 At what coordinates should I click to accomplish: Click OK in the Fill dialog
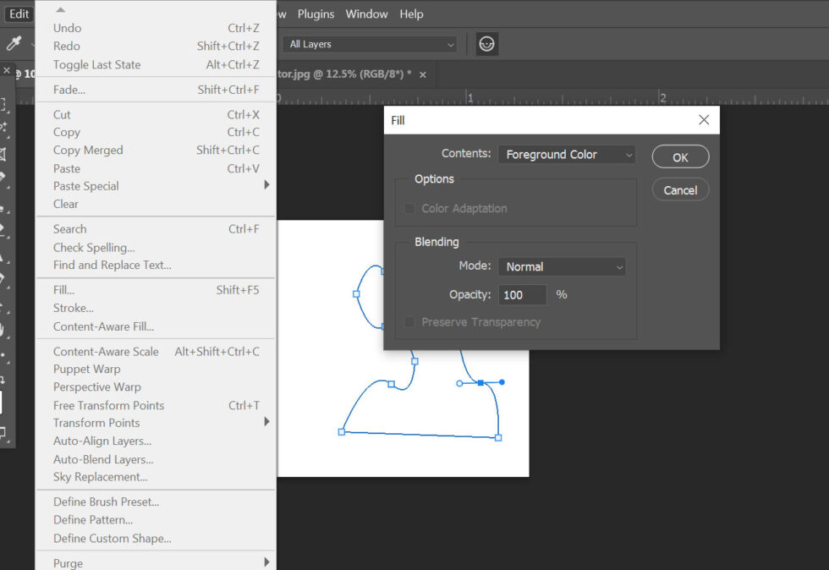tap(680, 156)
